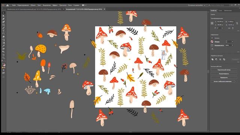The image size is (240, 135).
Task: Click the Home icon in top bar
Action: pyautogui.click(x=7, y=5)
